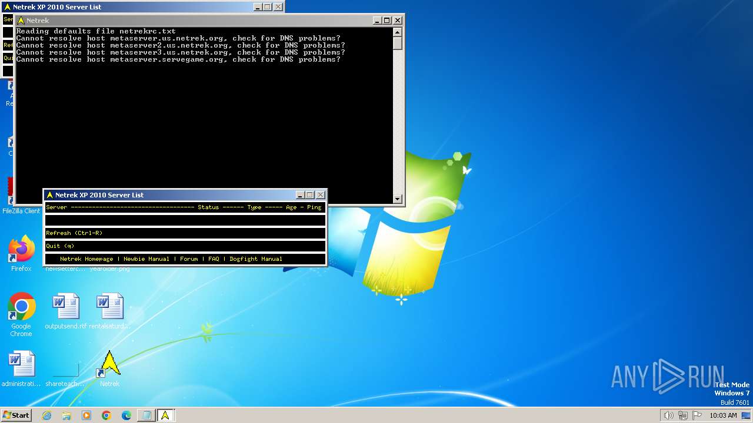
Task: Open the Netrek desktop shortcut
Action: 109,368
